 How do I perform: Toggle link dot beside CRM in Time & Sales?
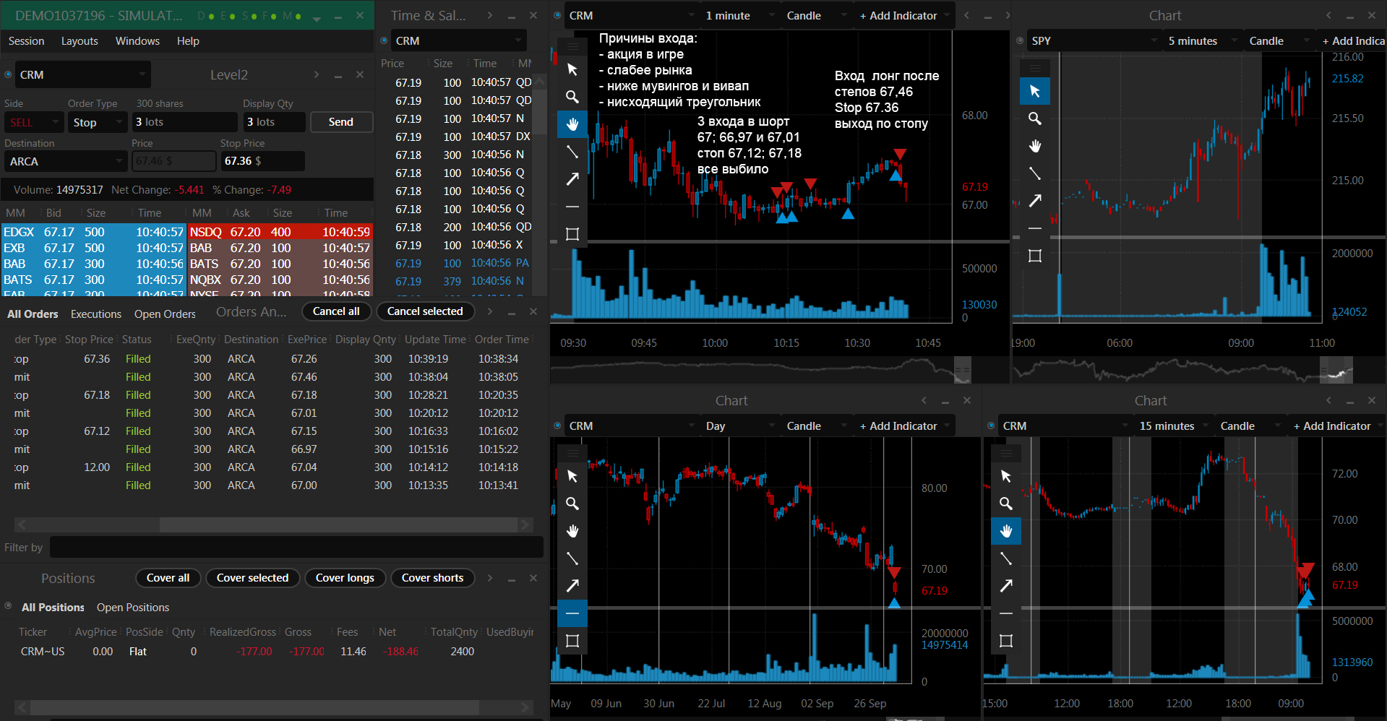coord(385,40)
